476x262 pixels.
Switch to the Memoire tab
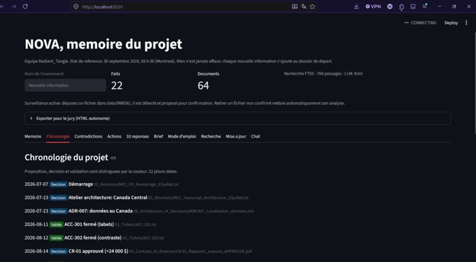pyautogui.click(x=33, y=137)
